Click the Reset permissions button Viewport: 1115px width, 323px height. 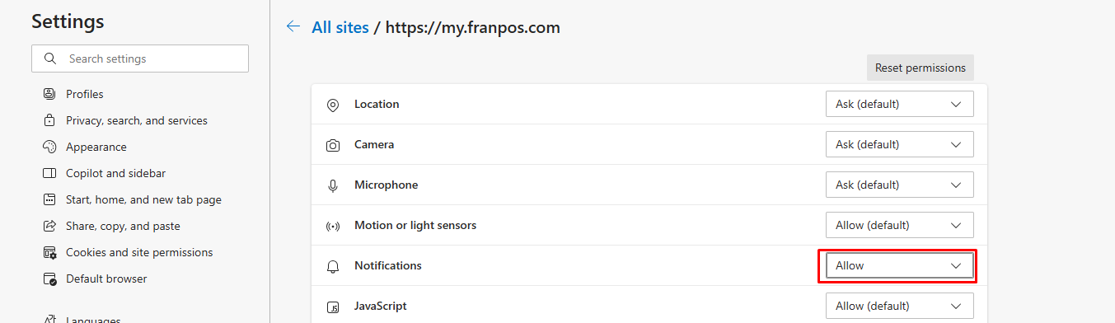pyautogui.click(x=921, y=68)
